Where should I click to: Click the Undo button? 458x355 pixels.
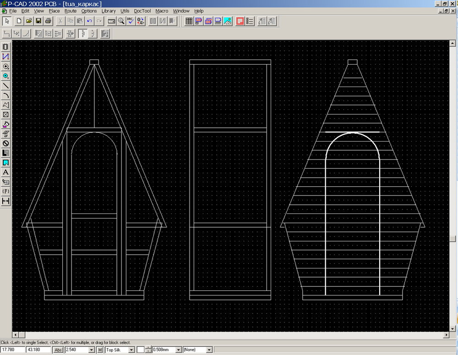[x=89, y=21]
